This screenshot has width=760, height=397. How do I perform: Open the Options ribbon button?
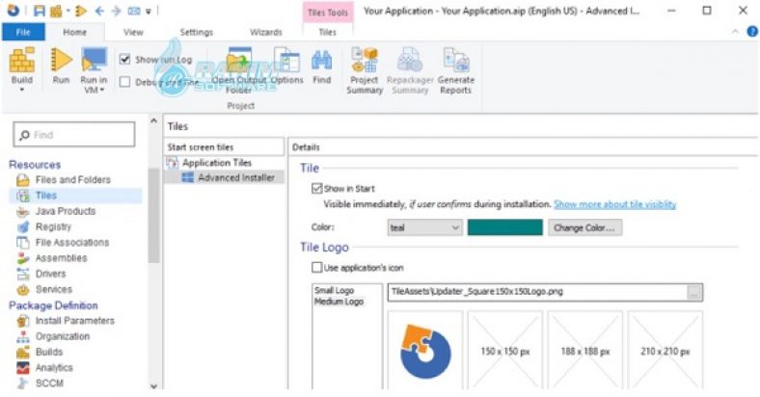286,66
